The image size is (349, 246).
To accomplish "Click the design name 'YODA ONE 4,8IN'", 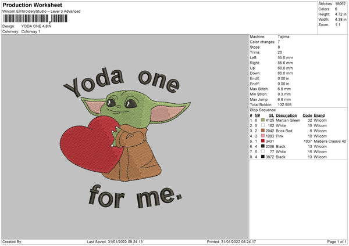I will click(x=36, y=26).
